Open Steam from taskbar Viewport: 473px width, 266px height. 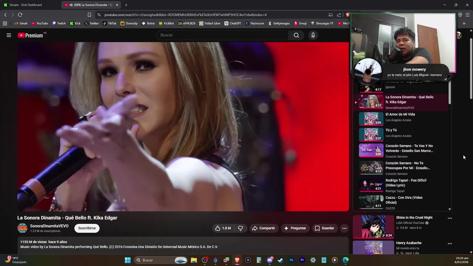coord(280,260)
